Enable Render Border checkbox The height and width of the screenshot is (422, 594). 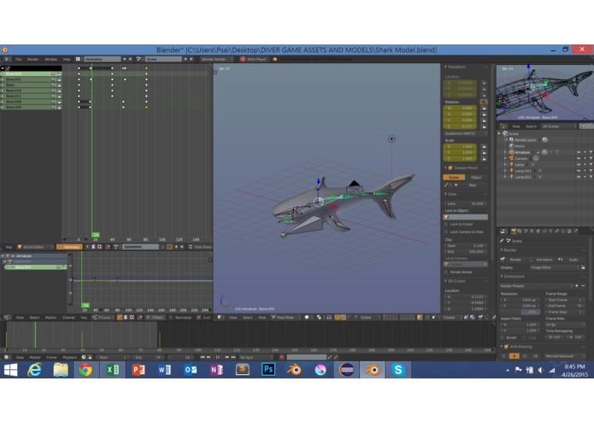click(x=446, y=272)
